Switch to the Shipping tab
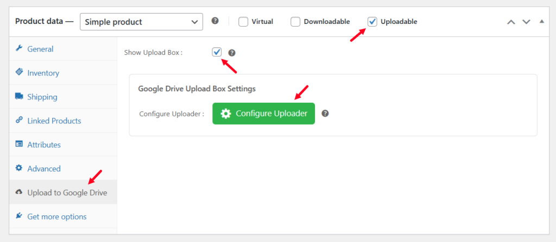 tap(63, 97)
